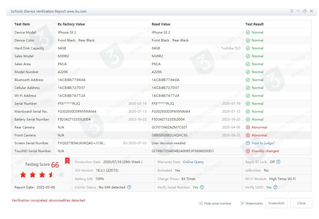Toggle the Hide serial number checkbox
319x219 pixels.
coord(201,203)
